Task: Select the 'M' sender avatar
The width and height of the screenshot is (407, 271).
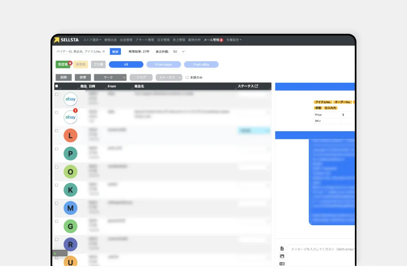Action: pos(70,208)
